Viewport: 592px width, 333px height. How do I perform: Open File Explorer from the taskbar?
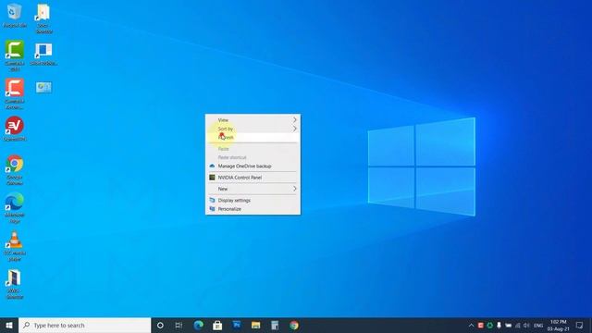coord(255,325)
